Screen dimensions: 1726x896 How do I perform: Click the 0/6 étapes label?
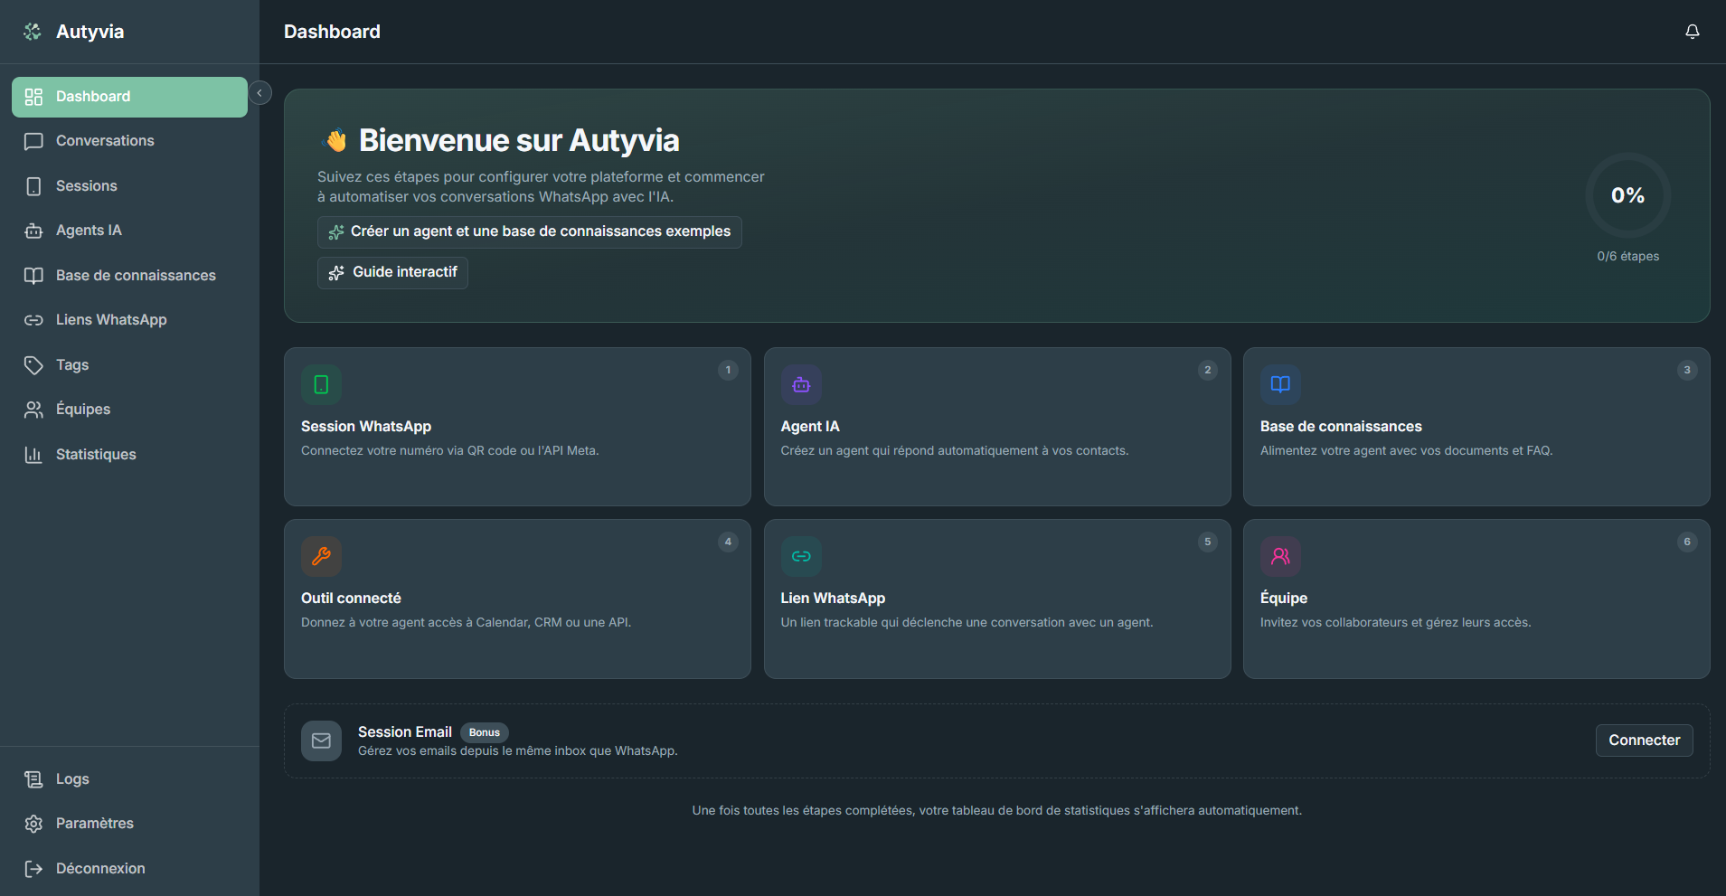tap(1627, 257)
